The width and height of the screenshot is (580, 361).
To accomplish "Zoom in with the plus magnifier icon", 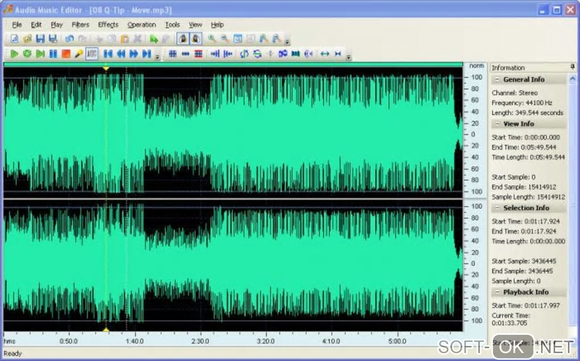I will pos(212,39).
